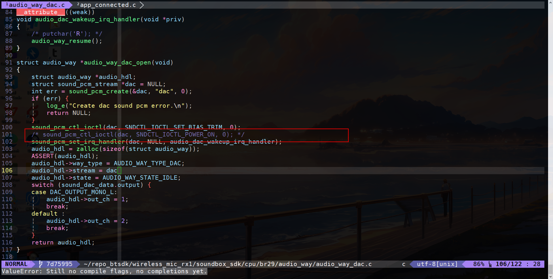Click zalloc call on line 103
553x279 pixels.
pos(88,149)
